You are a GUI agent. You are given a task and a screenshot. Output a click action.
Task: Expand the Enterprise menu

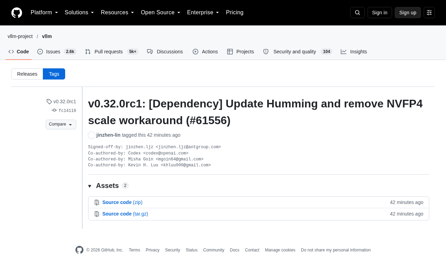[x=203, y=13]
